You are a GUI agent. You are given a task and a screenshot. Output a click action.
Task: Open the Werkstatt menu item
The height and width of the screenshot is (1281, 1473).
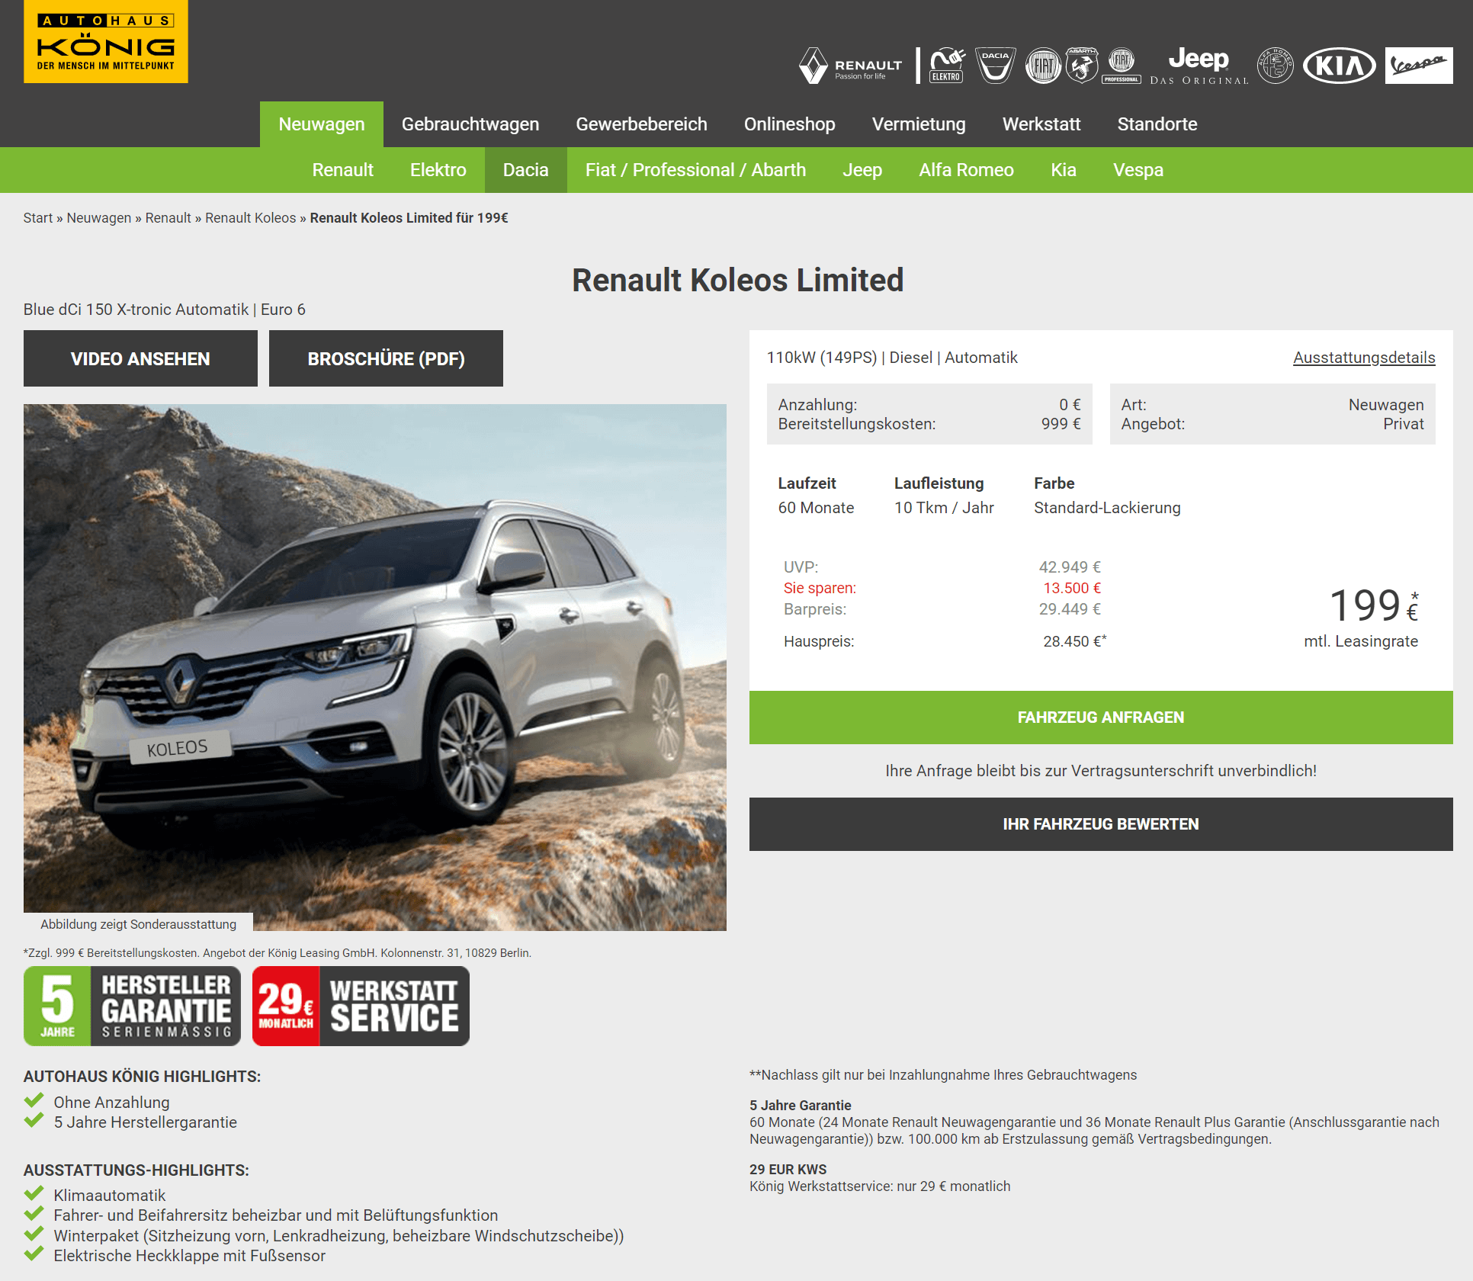tap(1041, 124)
